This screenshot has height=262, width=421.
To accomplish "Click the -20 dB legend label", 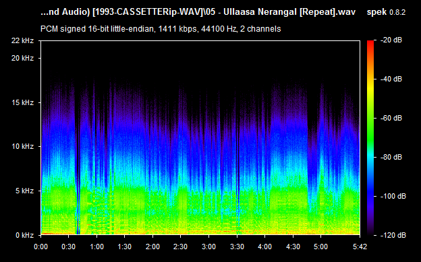I will 392,40.
